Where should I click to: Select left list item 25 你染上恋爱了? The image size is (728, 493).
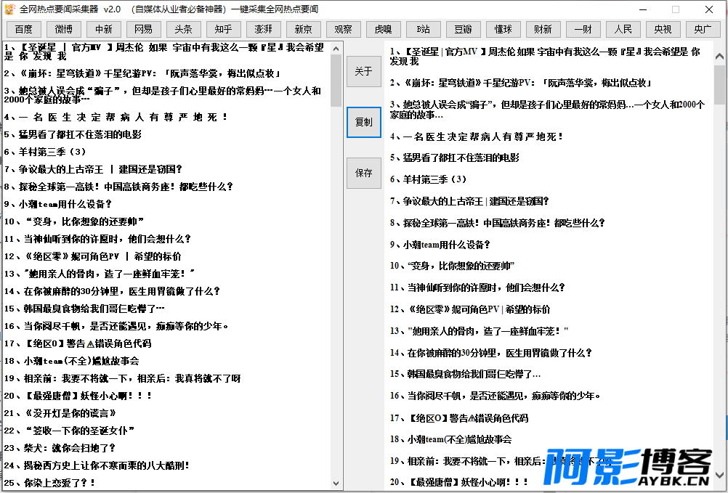coord(49,484)
